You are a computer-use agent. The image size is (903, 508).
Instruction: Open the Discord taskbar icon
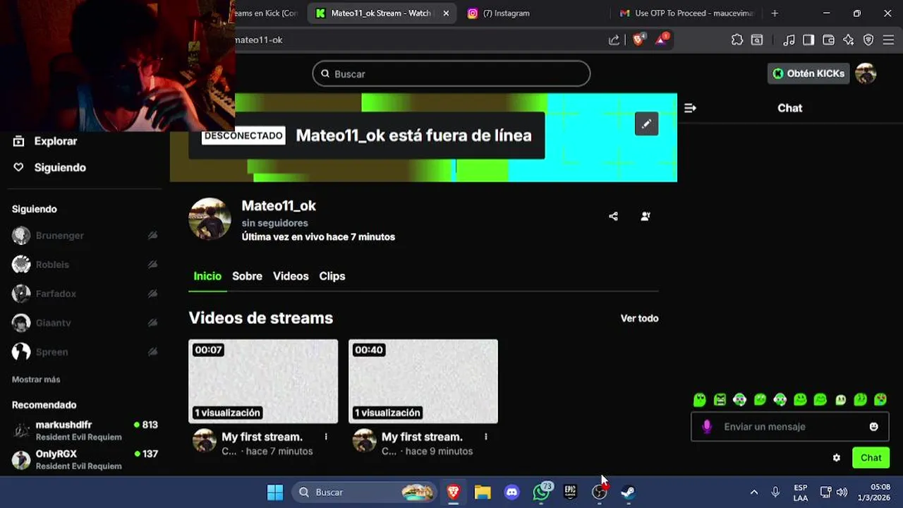coord(512,492)
